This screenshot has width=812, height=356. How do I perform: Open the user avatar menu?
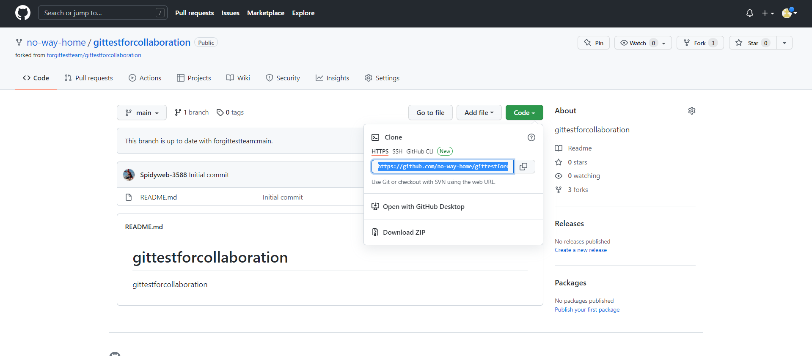[790, 13]
